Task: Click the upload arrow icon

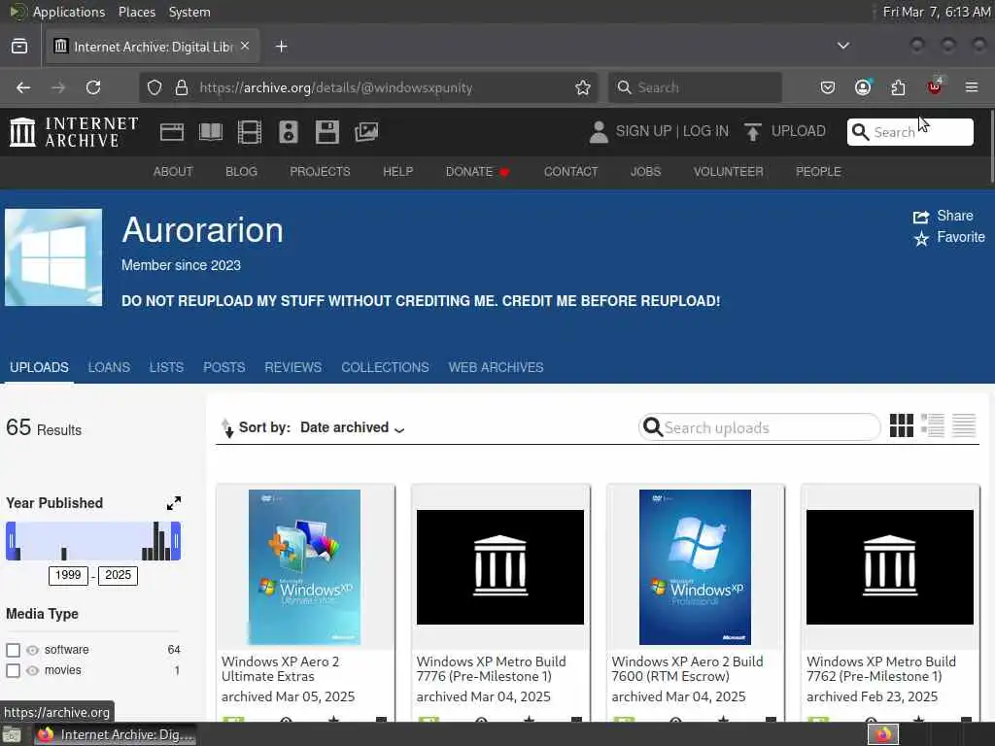Action: click(753, 132)
